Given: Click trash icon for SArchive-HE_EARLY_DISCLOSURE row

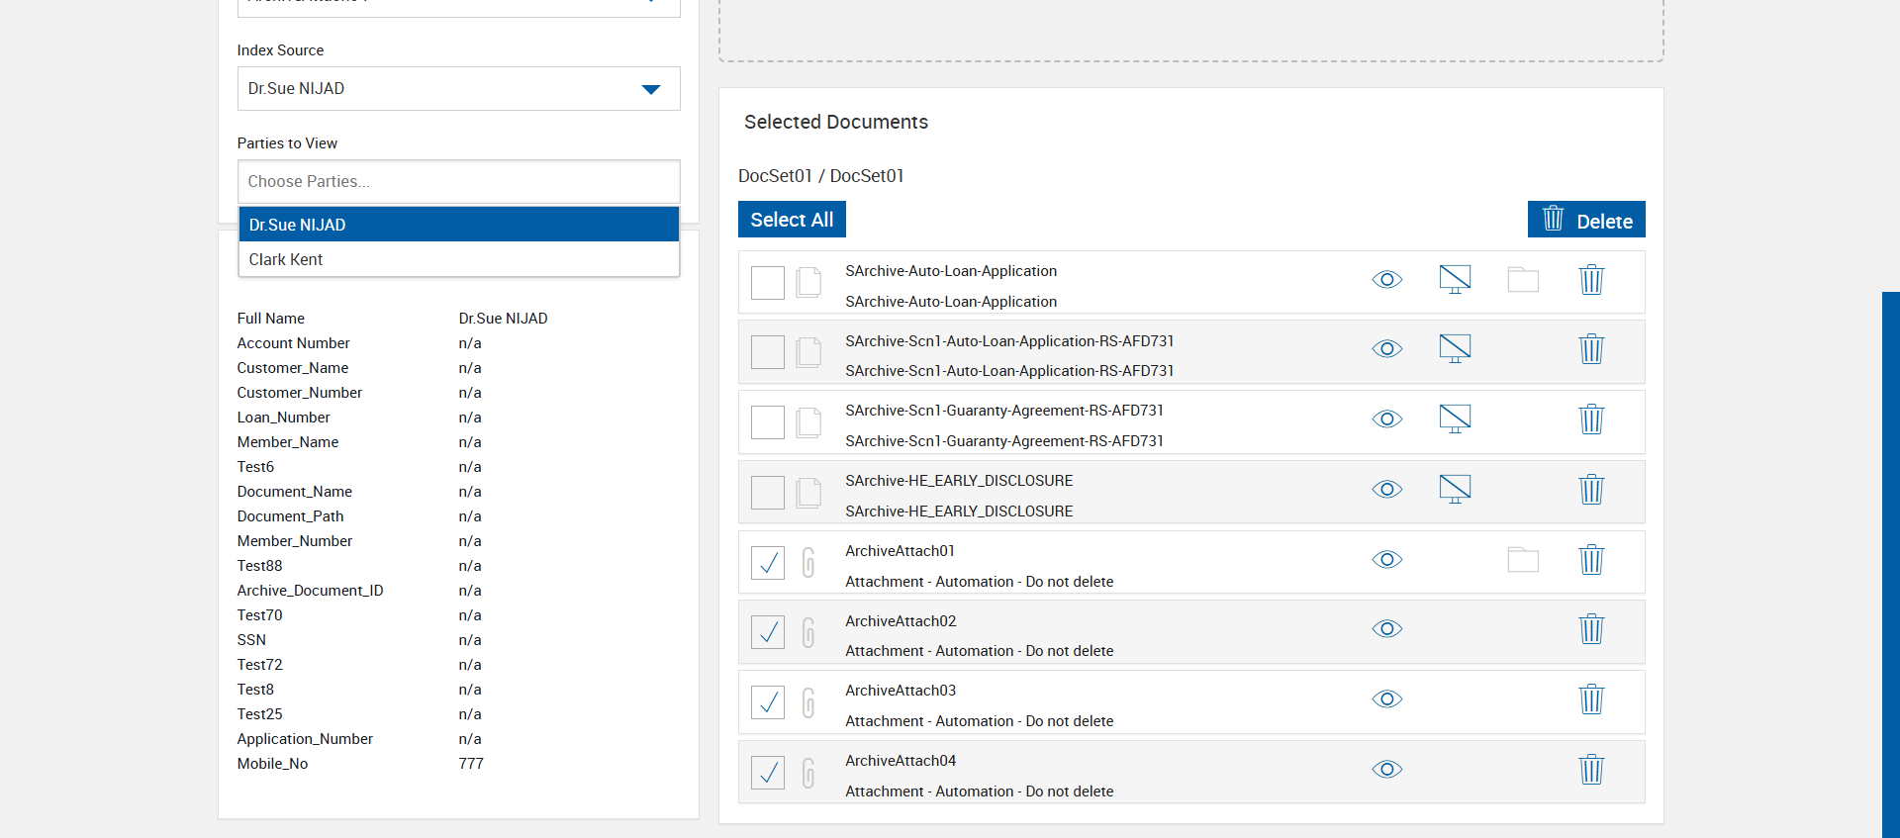Looking at the screenshot, I should pyautogui.click(x=1590, y=490).
